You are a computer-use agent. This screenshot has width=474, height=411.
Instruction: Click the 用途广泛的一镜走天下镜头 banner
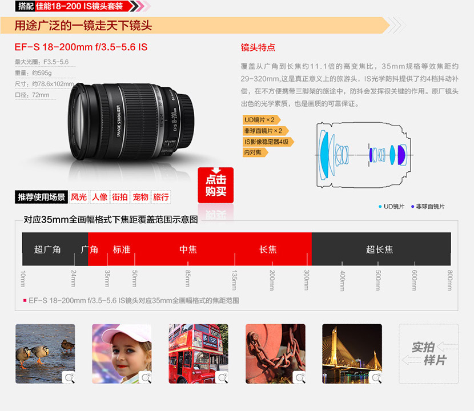(x=195, y=25)
